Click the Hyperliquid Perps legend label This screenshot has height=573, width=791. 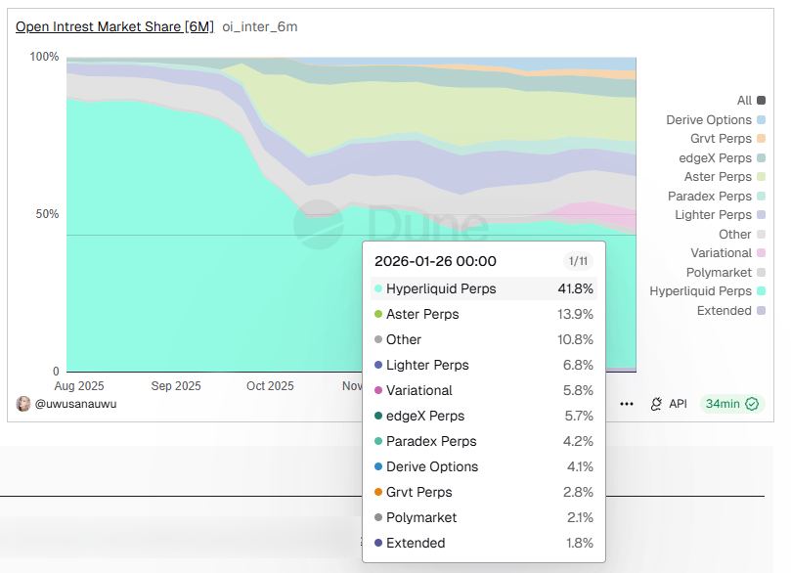pos(700,291)
